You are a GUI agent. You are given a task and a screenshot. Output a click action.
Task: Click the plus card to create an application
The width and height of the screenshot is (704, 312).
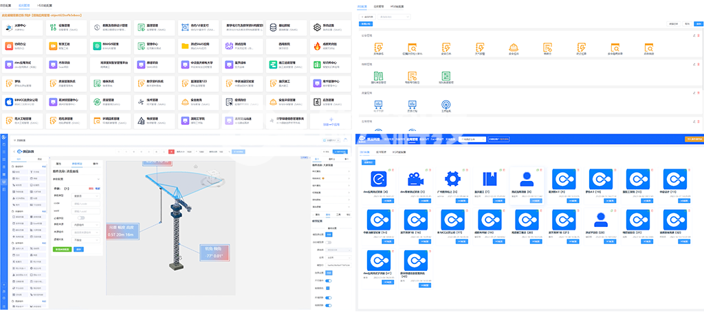pyautogui.click(x=330, y=121)
